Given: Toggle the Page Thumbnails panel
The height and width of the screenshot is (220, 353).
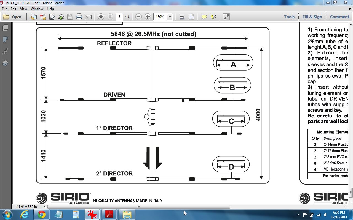Looking at the screenshot, I should [6, 28].
